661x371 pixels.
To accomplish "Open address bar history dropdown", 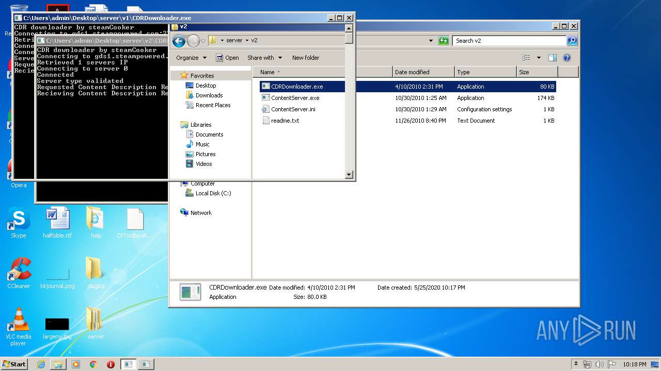I will (431, 41).
